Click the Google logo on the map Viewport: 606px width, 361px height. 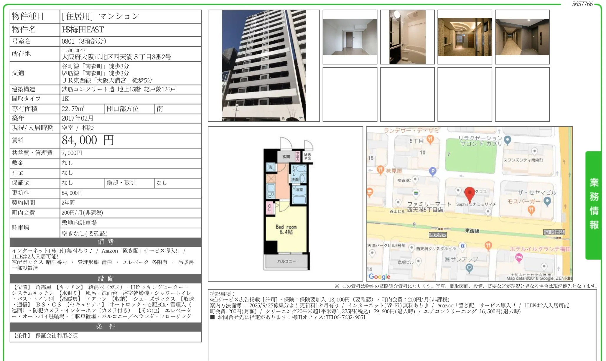(x=379, y=276)
